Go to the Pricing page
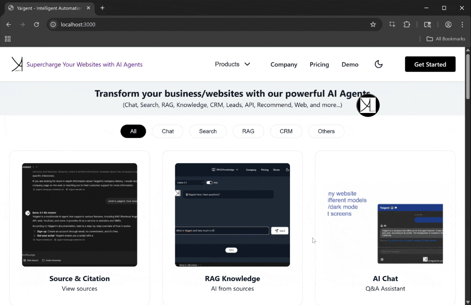 pyautogui.click(x=319, y=65)
